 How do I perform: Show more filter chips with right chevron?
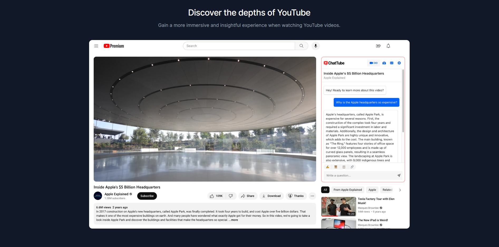coord(400,190)
